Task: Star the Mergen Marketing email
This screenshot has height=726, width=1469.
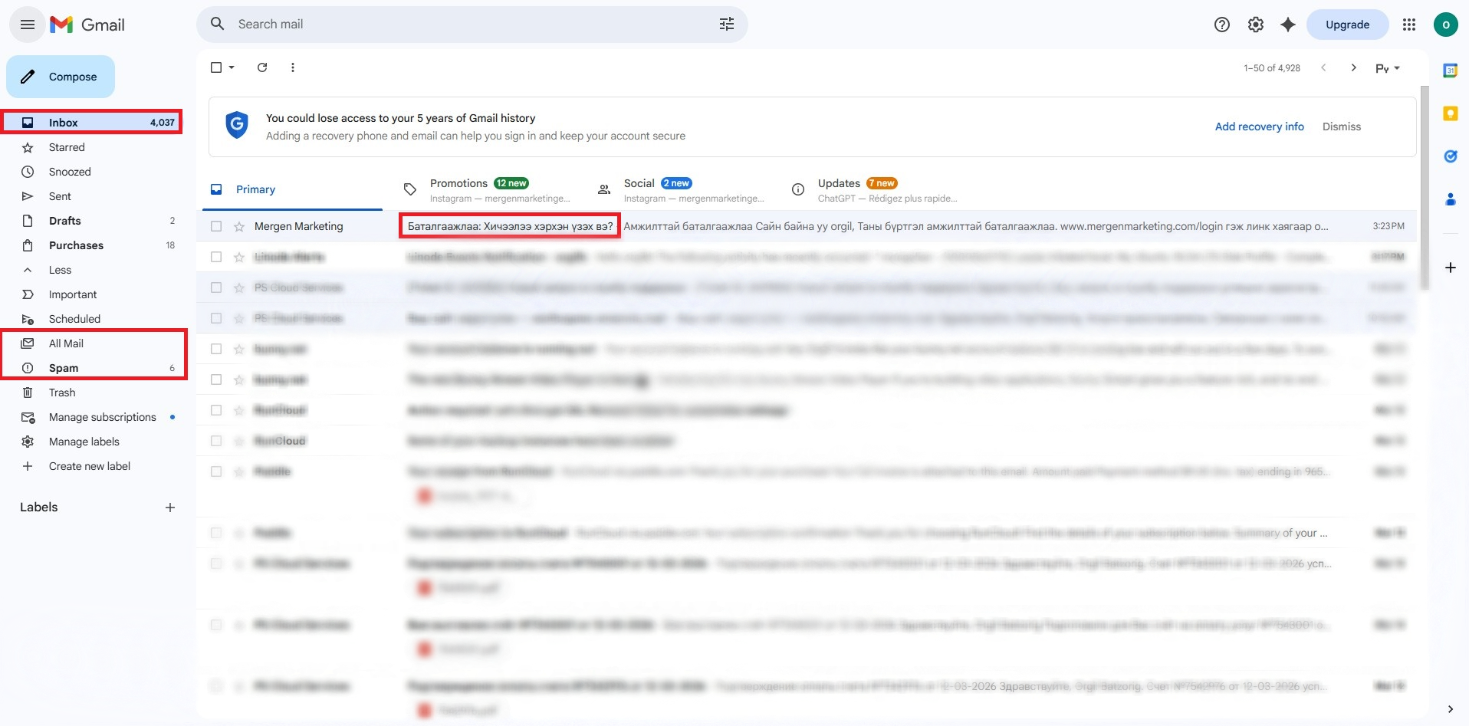Action: tap(239, 226)
